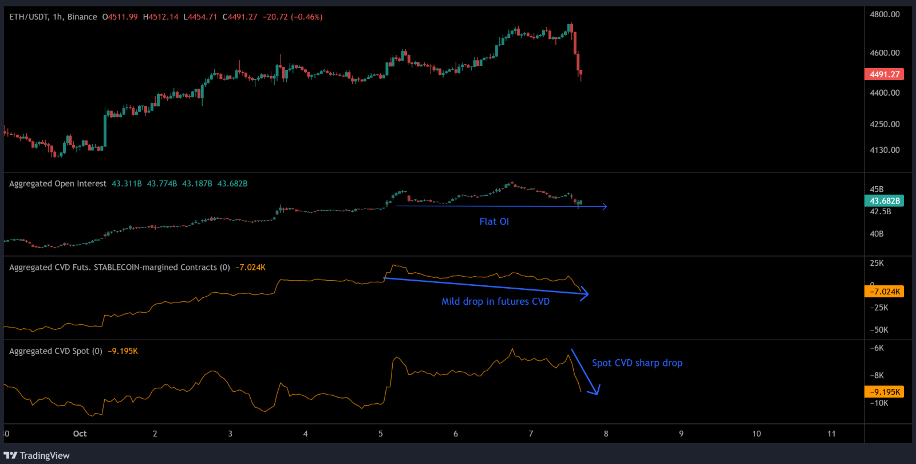Click the green 43.682B open interest tag

click(x=884, y=201)
